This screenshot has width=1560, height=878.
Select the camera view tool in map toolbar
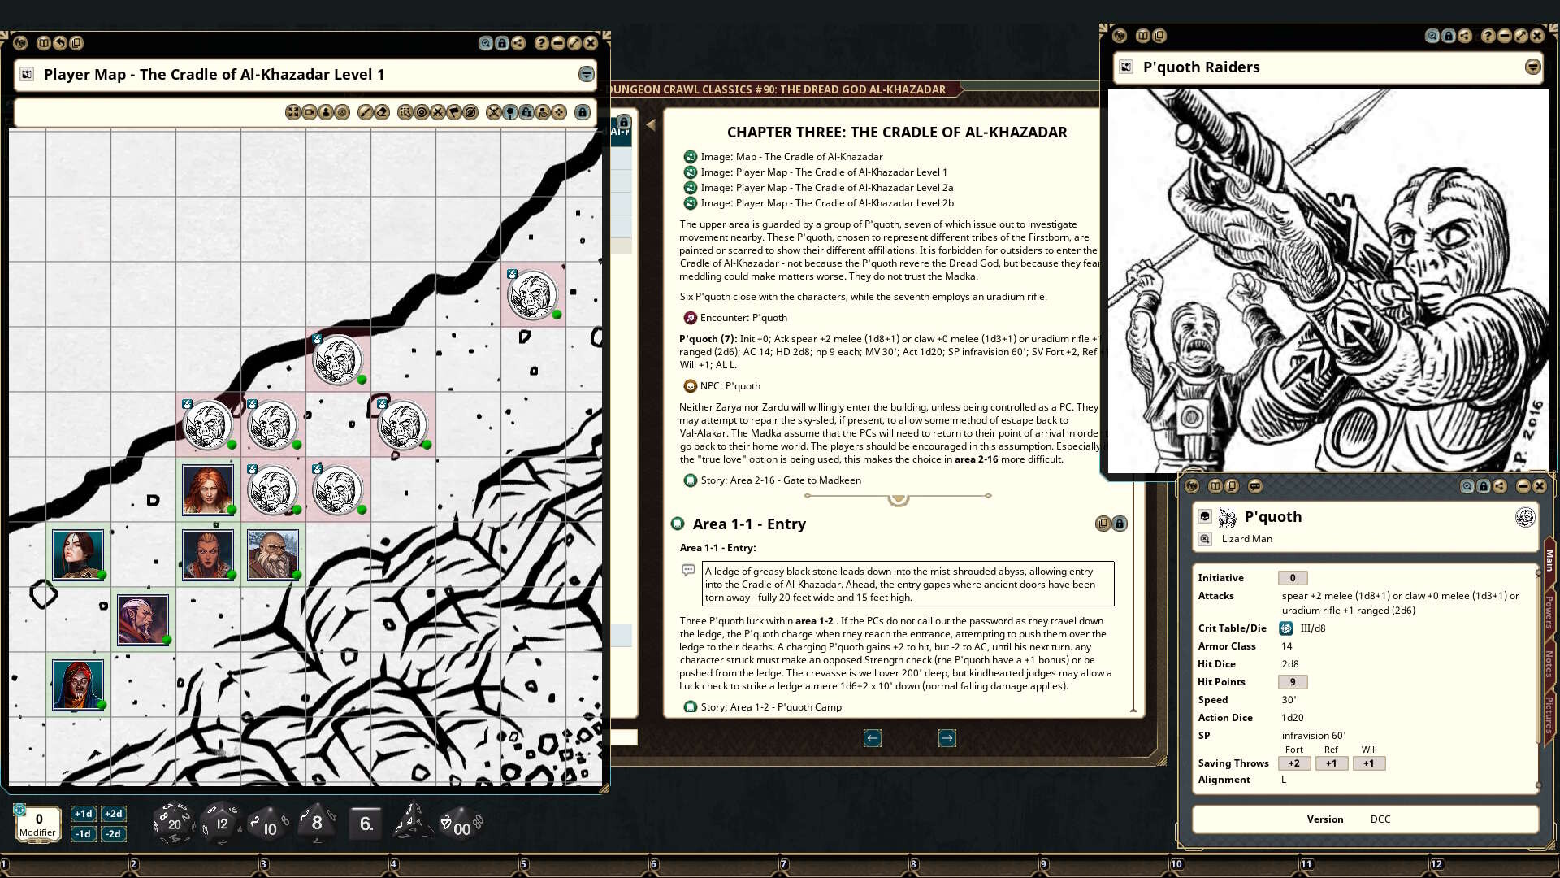click(310, 112)
